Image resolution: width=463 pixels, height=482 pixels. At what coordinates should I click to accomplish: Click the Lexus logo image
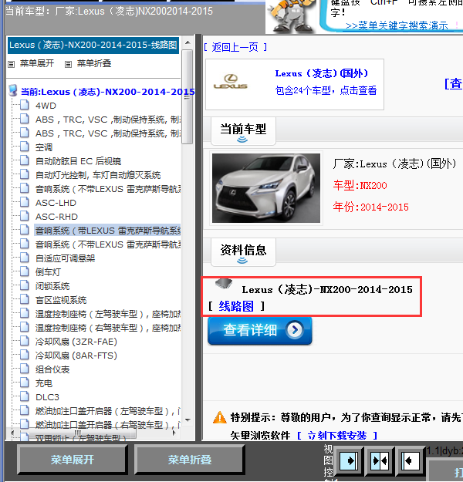(231, 82)
